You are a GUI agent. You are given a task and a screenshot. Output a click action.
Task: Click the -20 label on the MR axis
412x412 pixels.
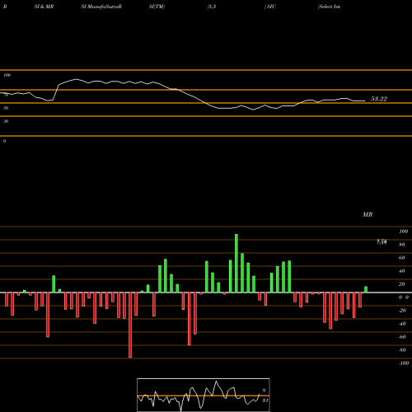401,311
